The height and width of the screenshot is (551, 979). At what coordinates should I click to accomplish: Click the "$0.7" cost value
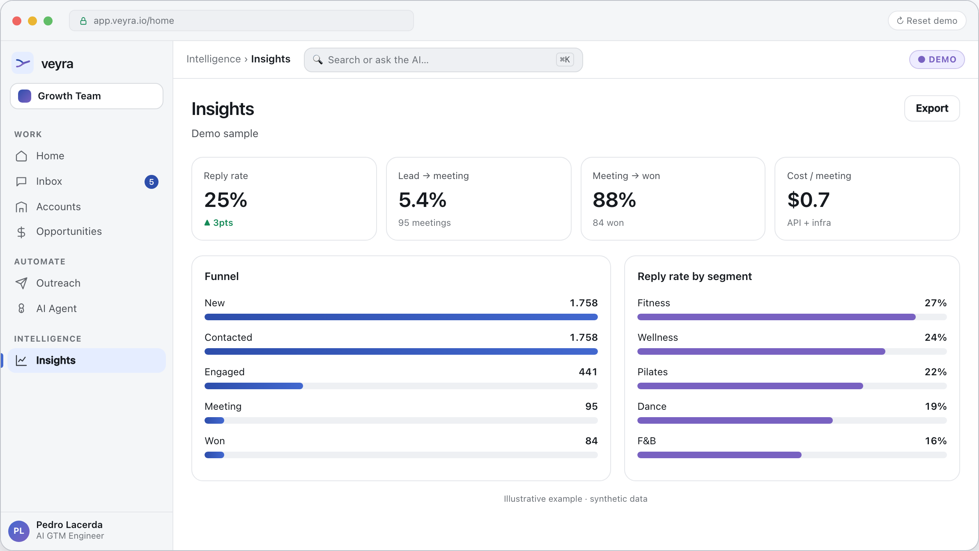(809, 200)
